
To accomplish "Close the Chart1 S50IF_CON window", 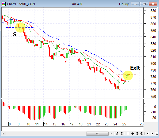I will pos(153,4).
